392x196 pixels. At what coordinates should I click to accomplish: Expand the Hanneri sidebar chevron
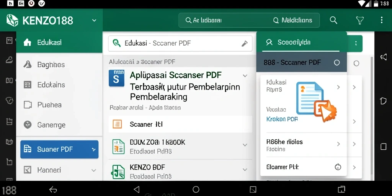click(x=93, y=170)
